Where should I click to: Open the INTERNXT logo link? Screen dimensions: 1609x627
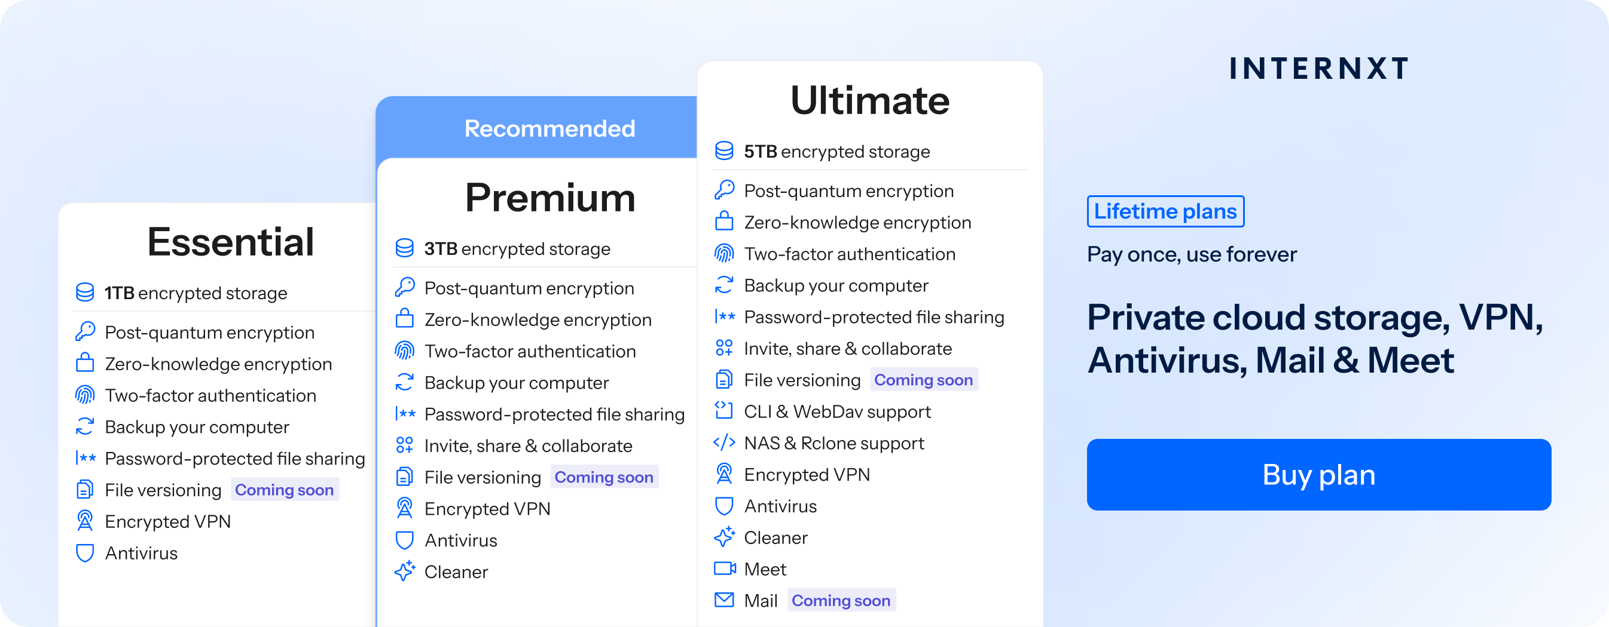(1318, 69)
